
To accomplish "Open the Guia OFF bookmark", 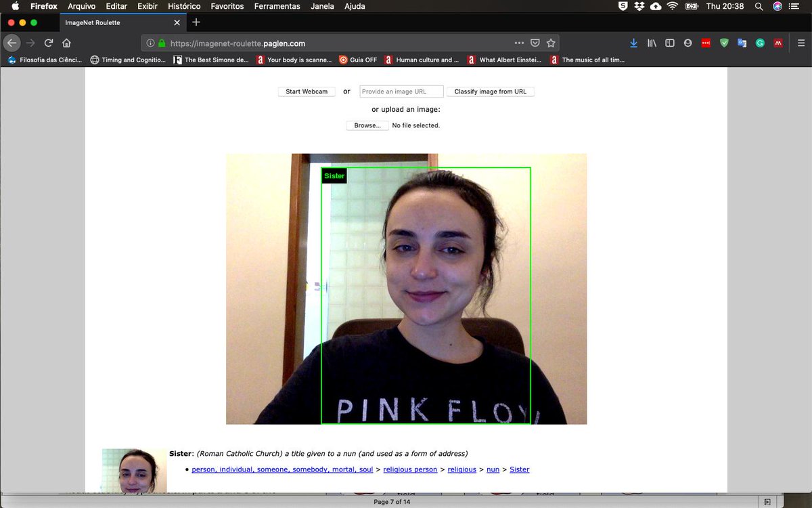I will coord(358,60).
